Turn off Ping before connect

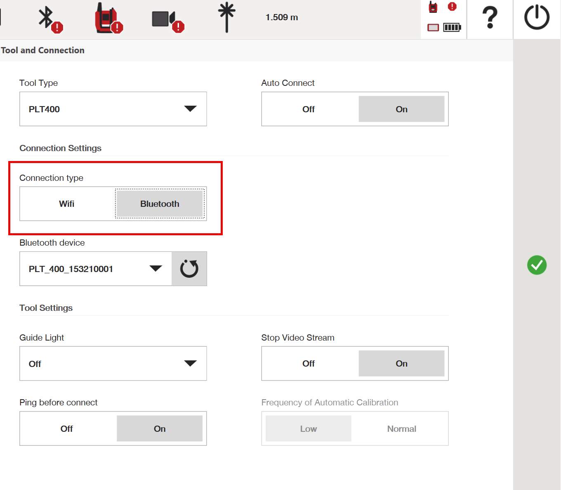[67, 429]
